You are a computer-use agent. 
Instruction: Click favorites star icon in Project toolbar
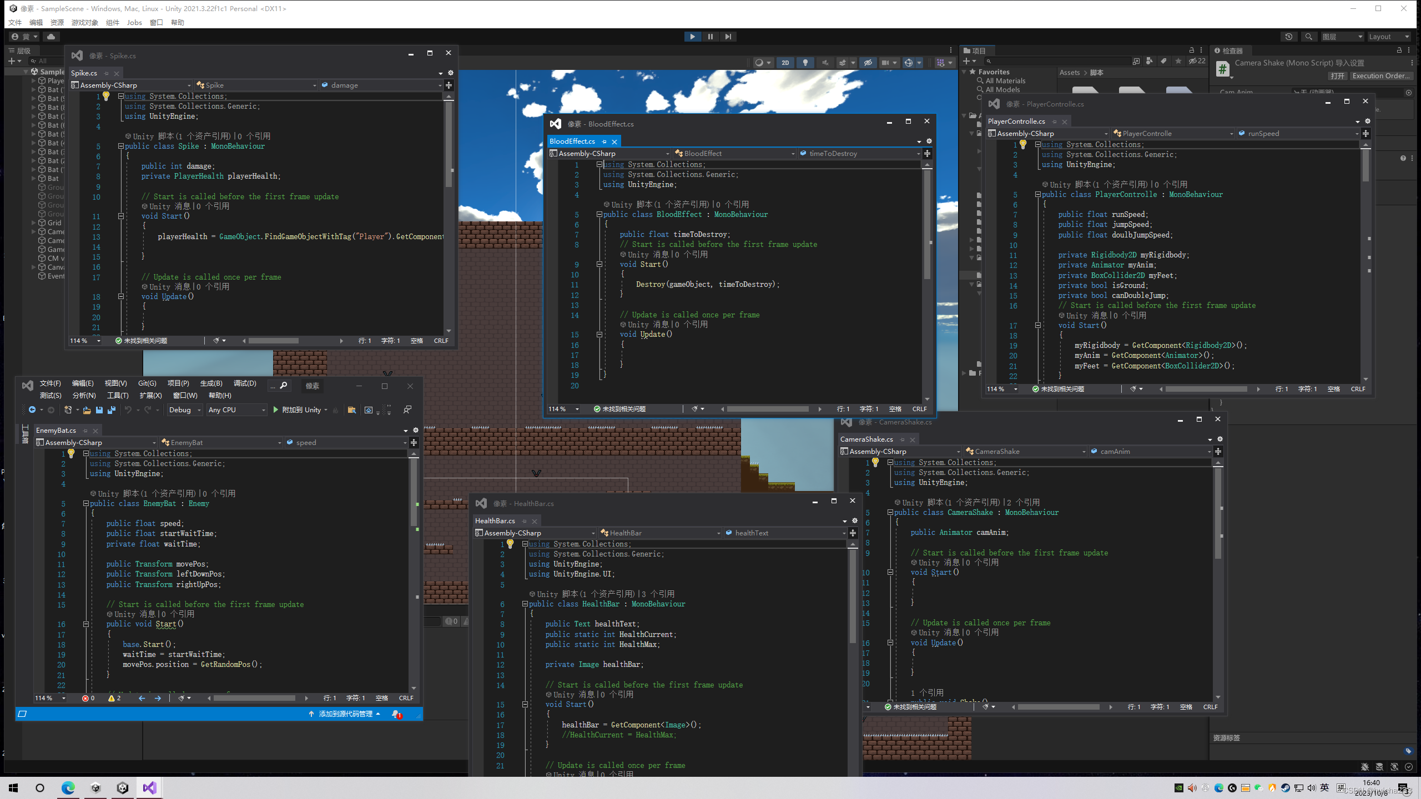point(1178,61)
